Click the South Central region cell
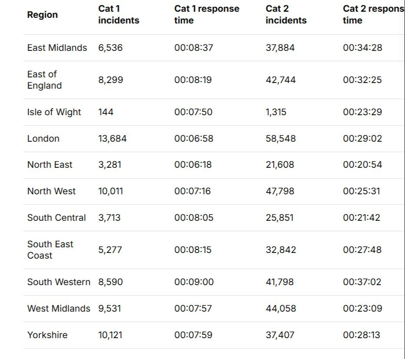Viewport: 405px width, 359px height. click(56, 218)
